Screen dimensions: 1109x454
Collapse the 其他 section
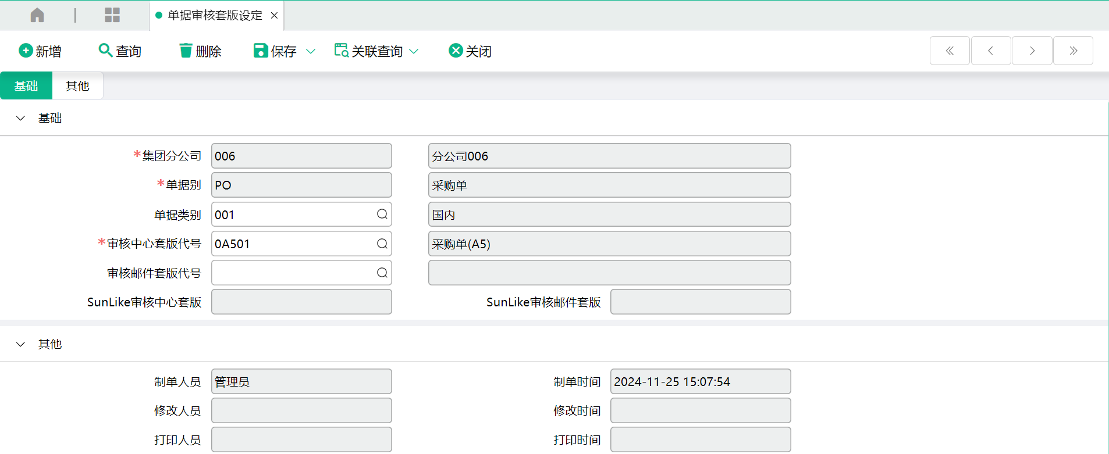coord(21,344)
